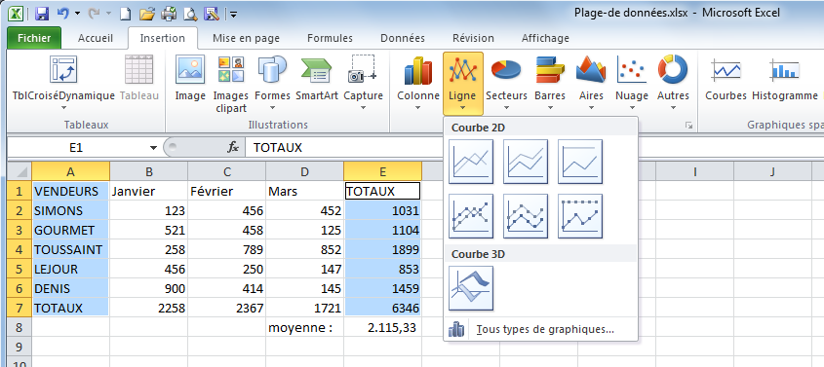Select the VENDEURS cell

pos(71,191)
